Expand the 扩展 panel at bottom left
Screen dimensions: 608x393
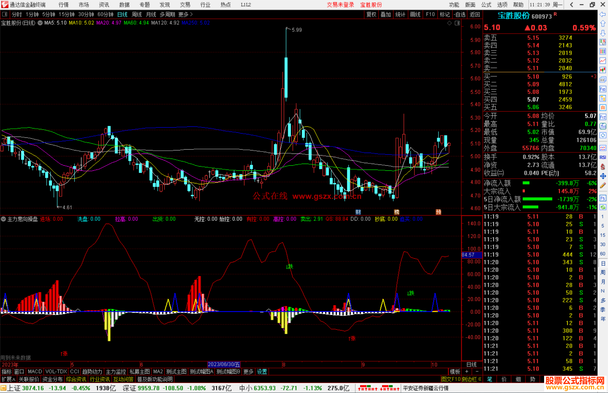pos(8,379)
